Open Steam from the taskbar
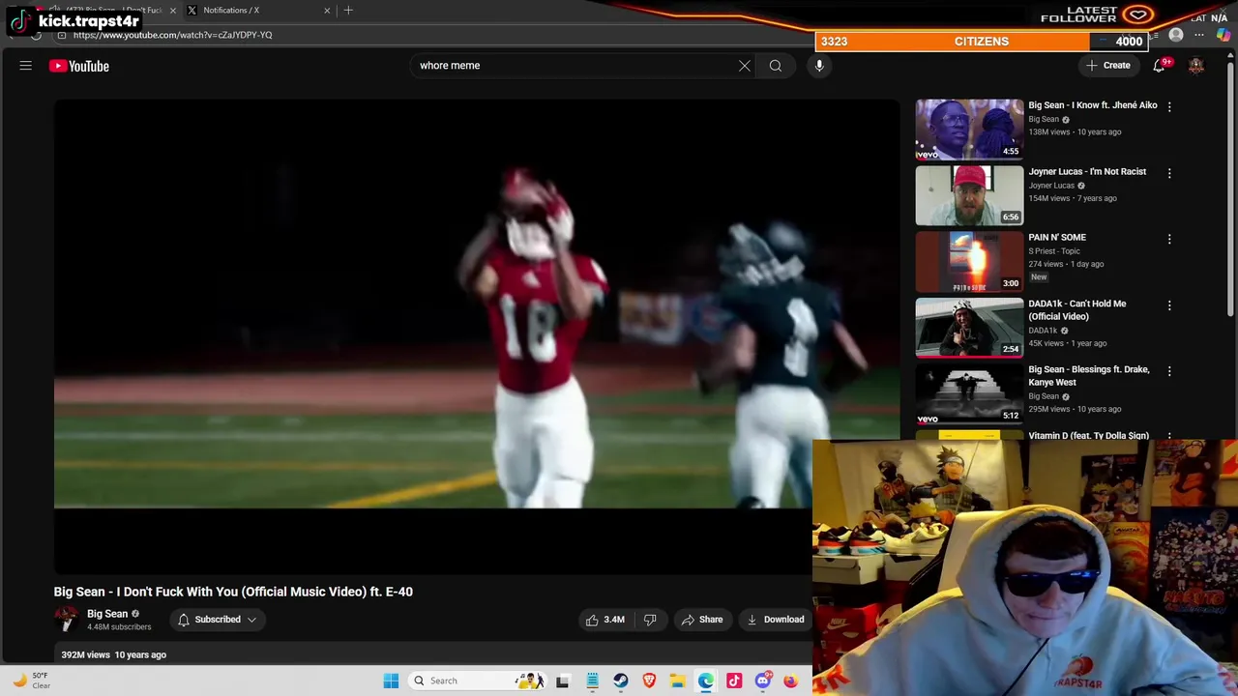The image size is (1238, 696). (x=620, y=681)
